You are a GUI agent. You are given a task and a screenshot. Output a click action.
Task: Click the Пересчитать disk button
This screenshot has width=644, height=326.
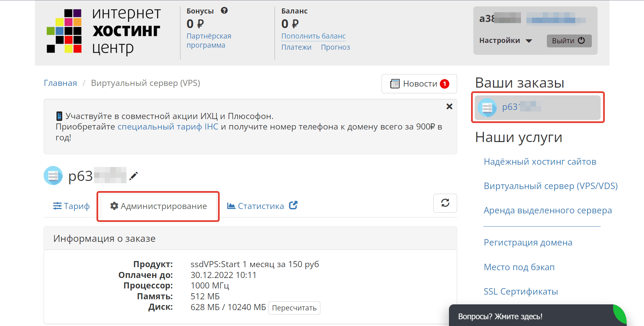[294, 308]
